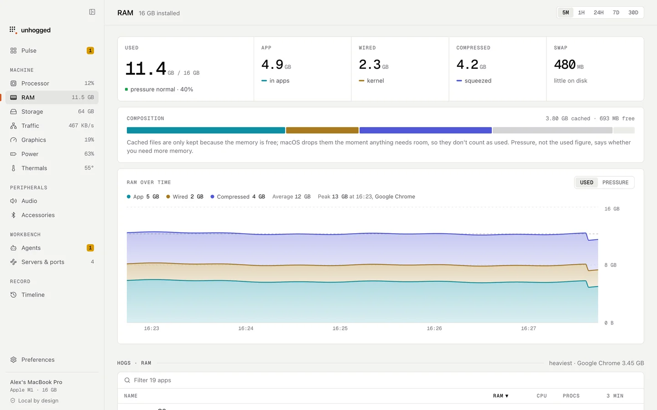Viewport: 657px width, 410px height.
Task: Sort table by NAME column header
Action: [x=130, y=396]
